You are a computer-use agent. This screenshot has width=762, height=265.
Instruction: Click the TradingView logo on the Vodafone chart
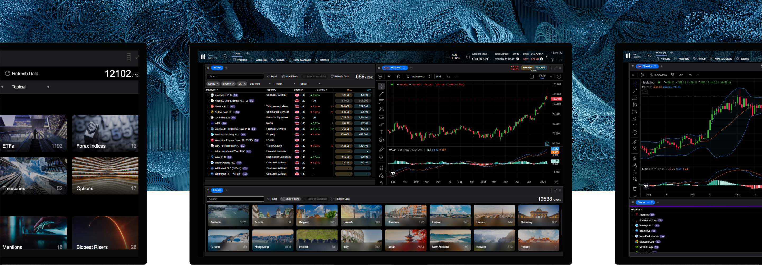tap(393, 173)
